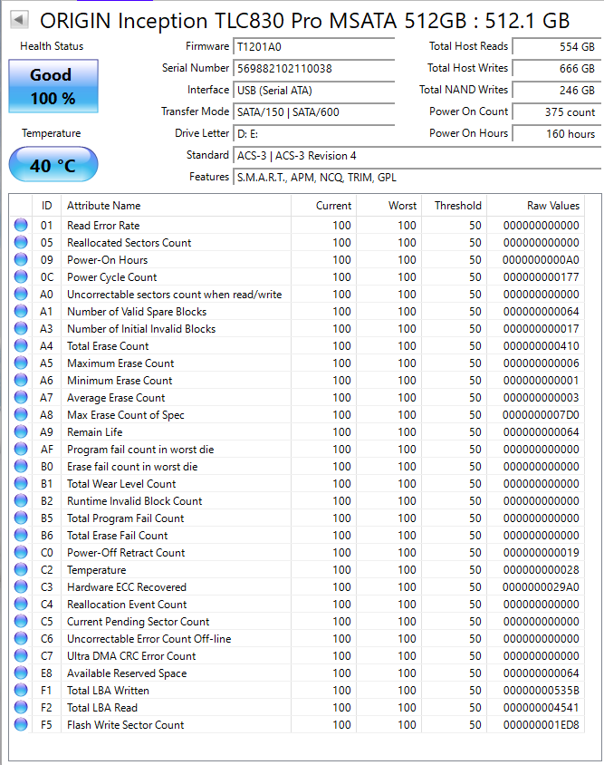Click the Interface field USB (Serial ATA)
Image resolution: width=604 pixels, height=765 pixels.
click(313, 91)
